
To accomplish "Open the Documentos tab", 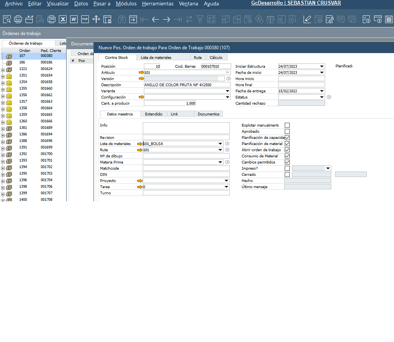I will [x=208, y=114].
